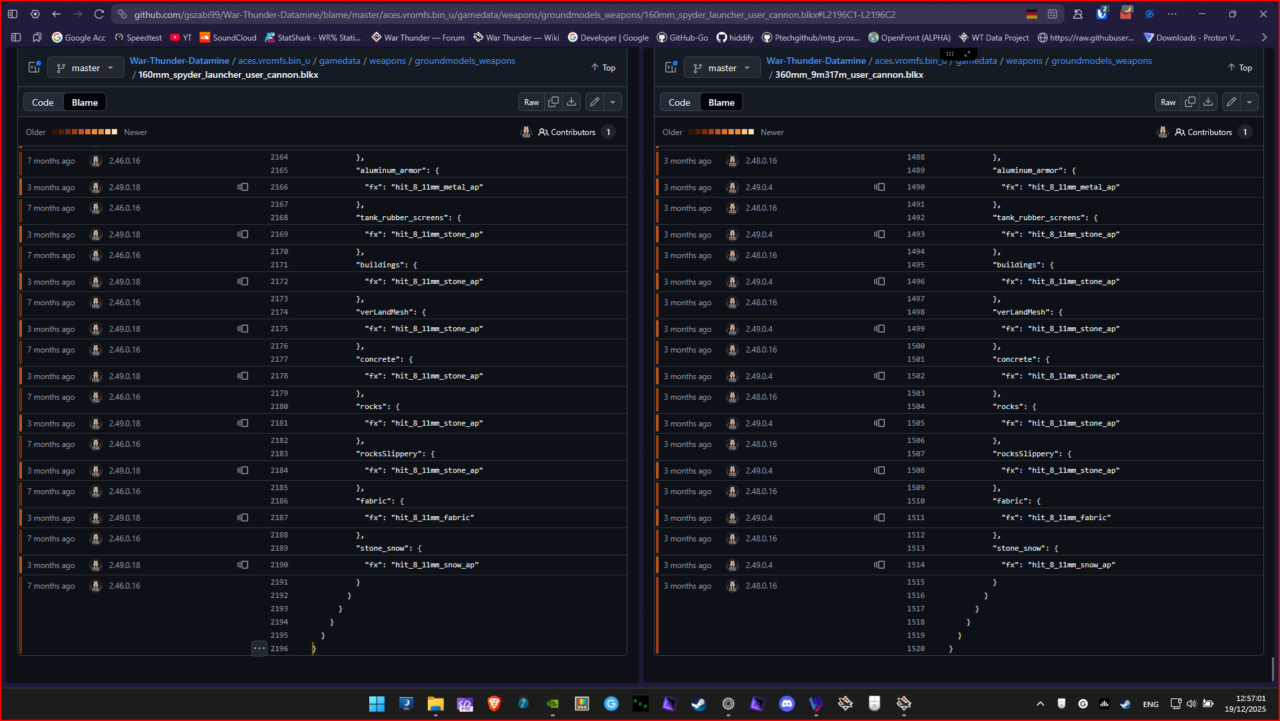Open War Thunder — Wiki bookmark
1280x721 pixels.
pyautogui.click(x=516, y=37)
